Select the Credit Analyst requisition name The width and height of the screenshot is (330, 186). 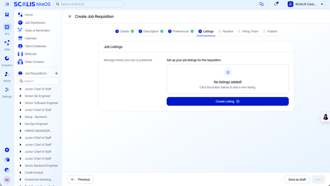click(x=34, y=173)
